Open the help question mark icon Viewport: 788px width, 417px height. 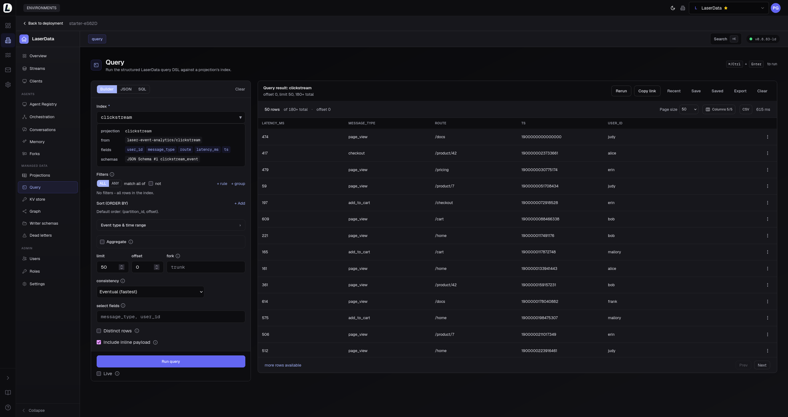click(x=8, y=407)
